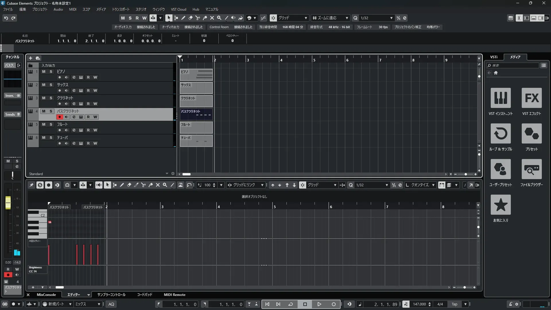Open the main toolbar quantize 1/32 dropdown
The image size is (551, 310).
[x=391, y=18]
